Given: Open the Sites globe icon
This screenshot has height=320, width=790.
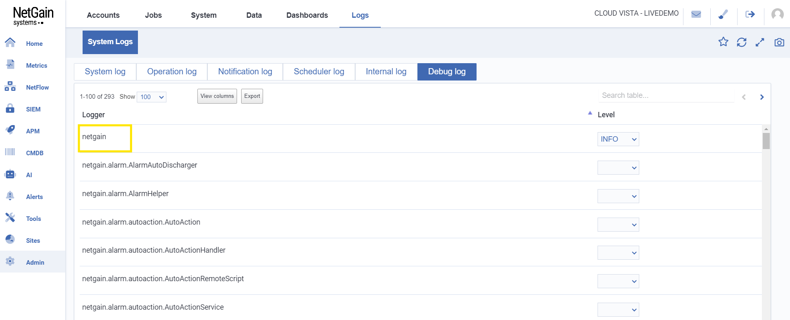Looking at the screenshot, I should (10, 239).
